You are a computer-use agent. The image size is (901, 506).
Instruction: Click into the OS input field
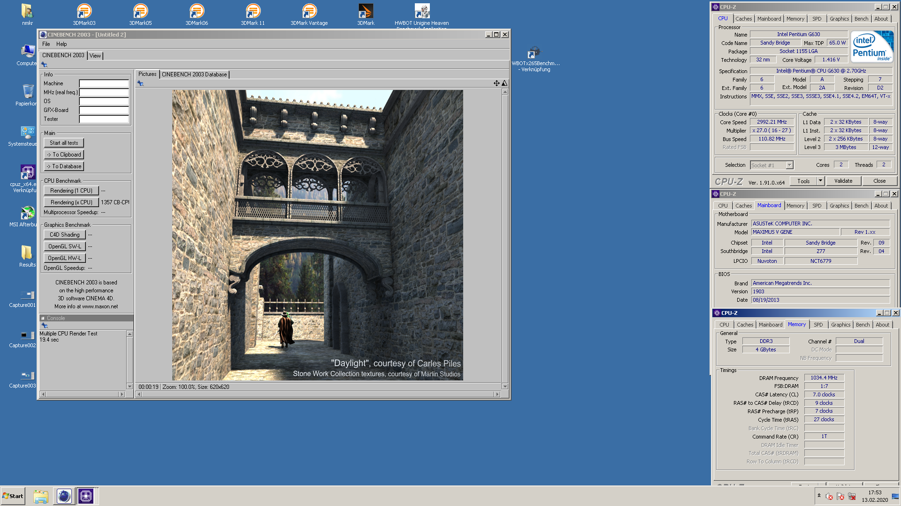[104, 101]
